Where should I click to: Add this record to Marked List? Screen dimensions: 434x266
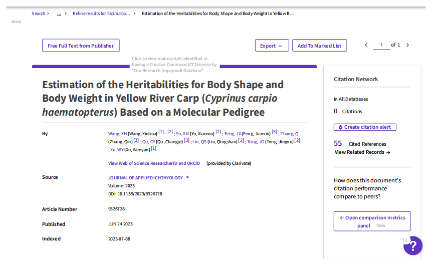point(319,46)
